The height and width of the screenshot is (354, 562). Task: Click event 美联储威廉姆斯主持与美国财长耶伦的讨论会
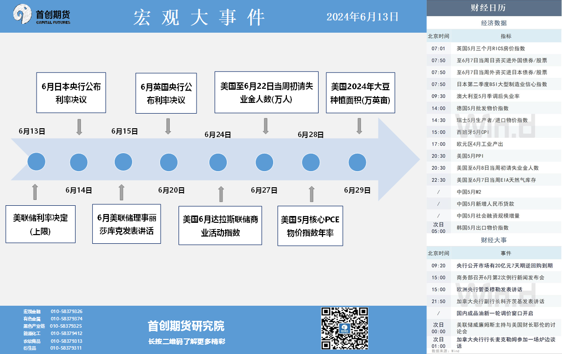coord(494,328)
